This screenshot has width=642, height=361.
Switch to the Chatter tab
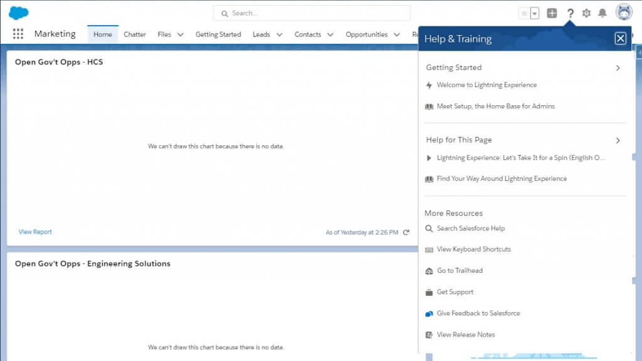tap(135, 34)
